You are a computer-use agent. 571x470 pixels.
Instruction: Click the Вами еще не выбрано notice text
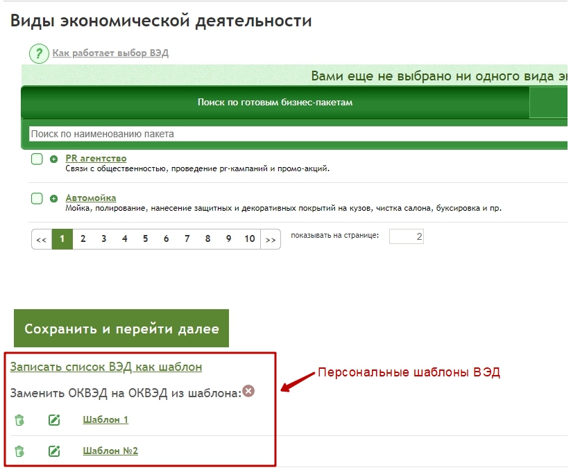439,76
